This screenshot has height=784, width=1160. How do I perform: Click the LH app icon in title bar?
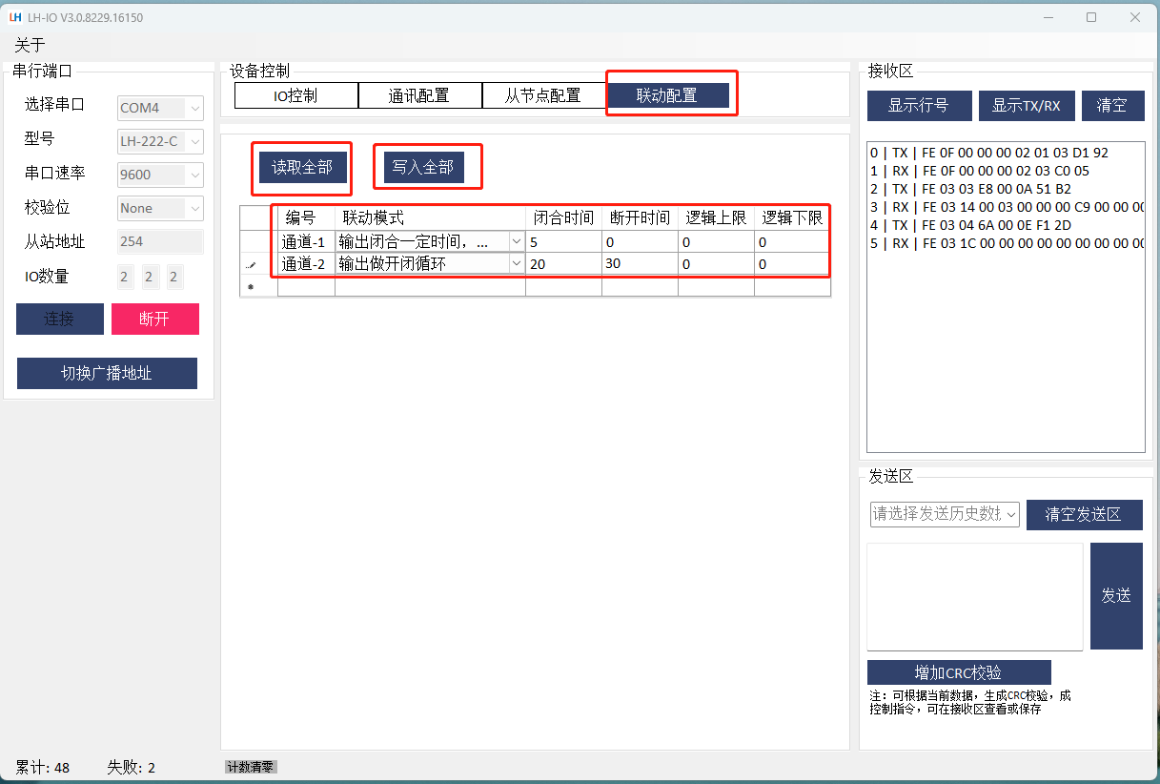pyautogui.click(x=14, y=17)
